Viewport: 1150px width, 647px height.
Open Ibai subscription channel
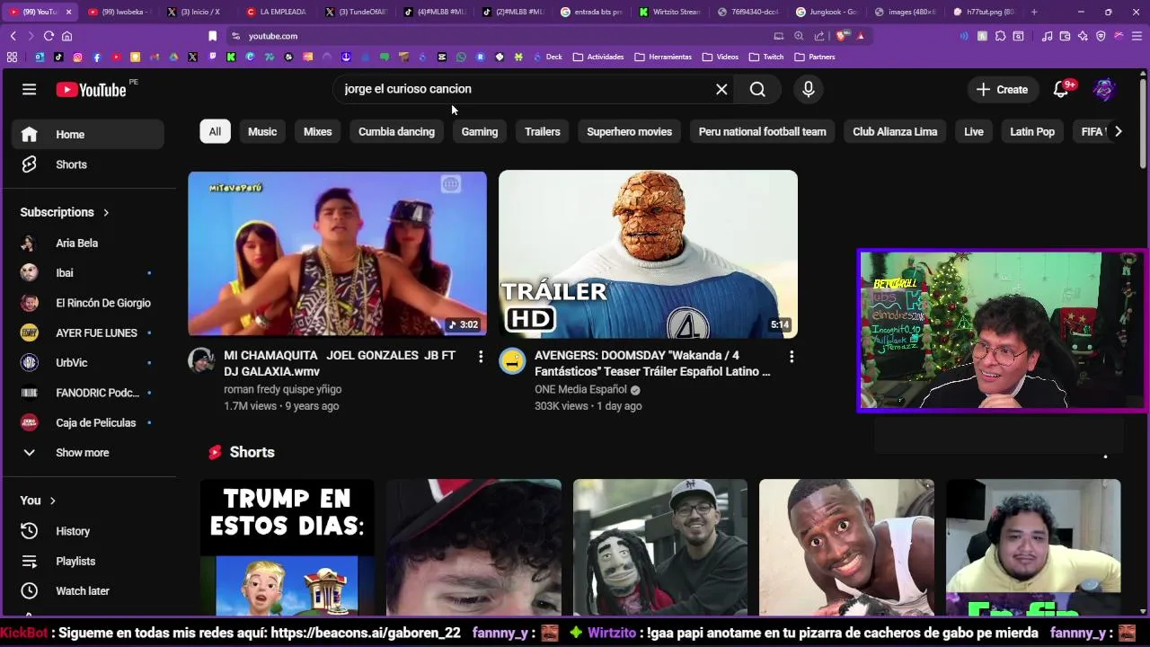pyautogui.click(x=87, y=273)
